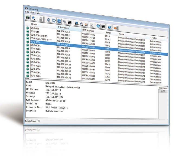Viewport: 195px width, 162px height.
Task: Collapse the detail pane using splitter arrows
Action: click(27, 79)
